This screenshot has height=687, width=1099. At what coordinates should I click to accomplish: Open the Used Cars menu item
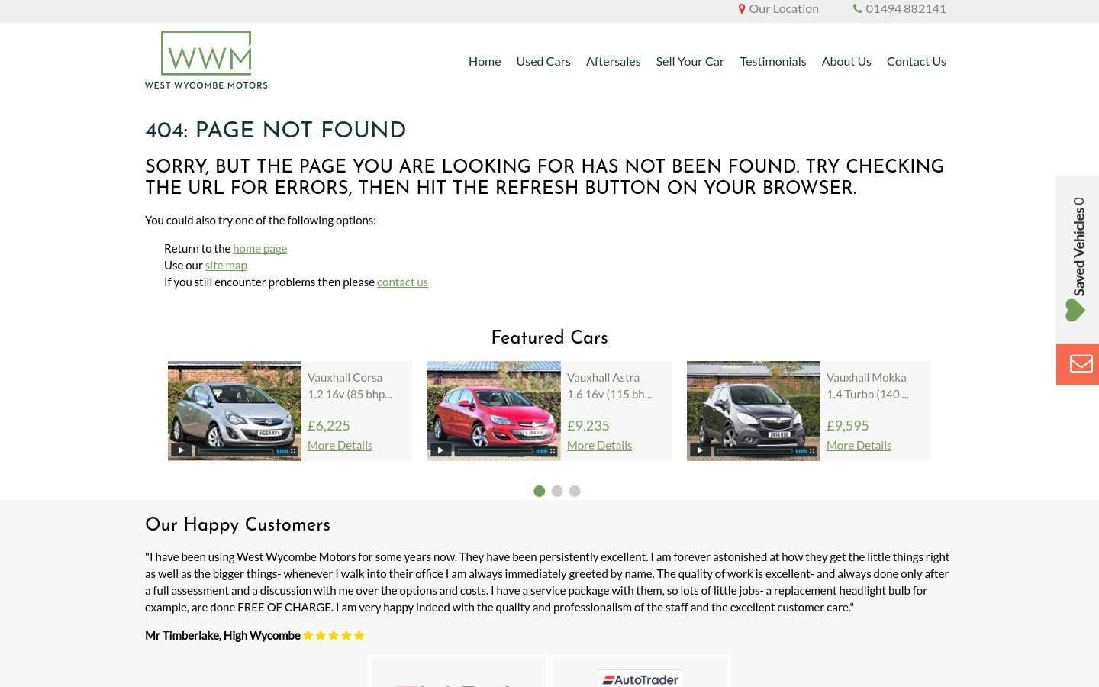pyautogui.click(x=543, y=61)
